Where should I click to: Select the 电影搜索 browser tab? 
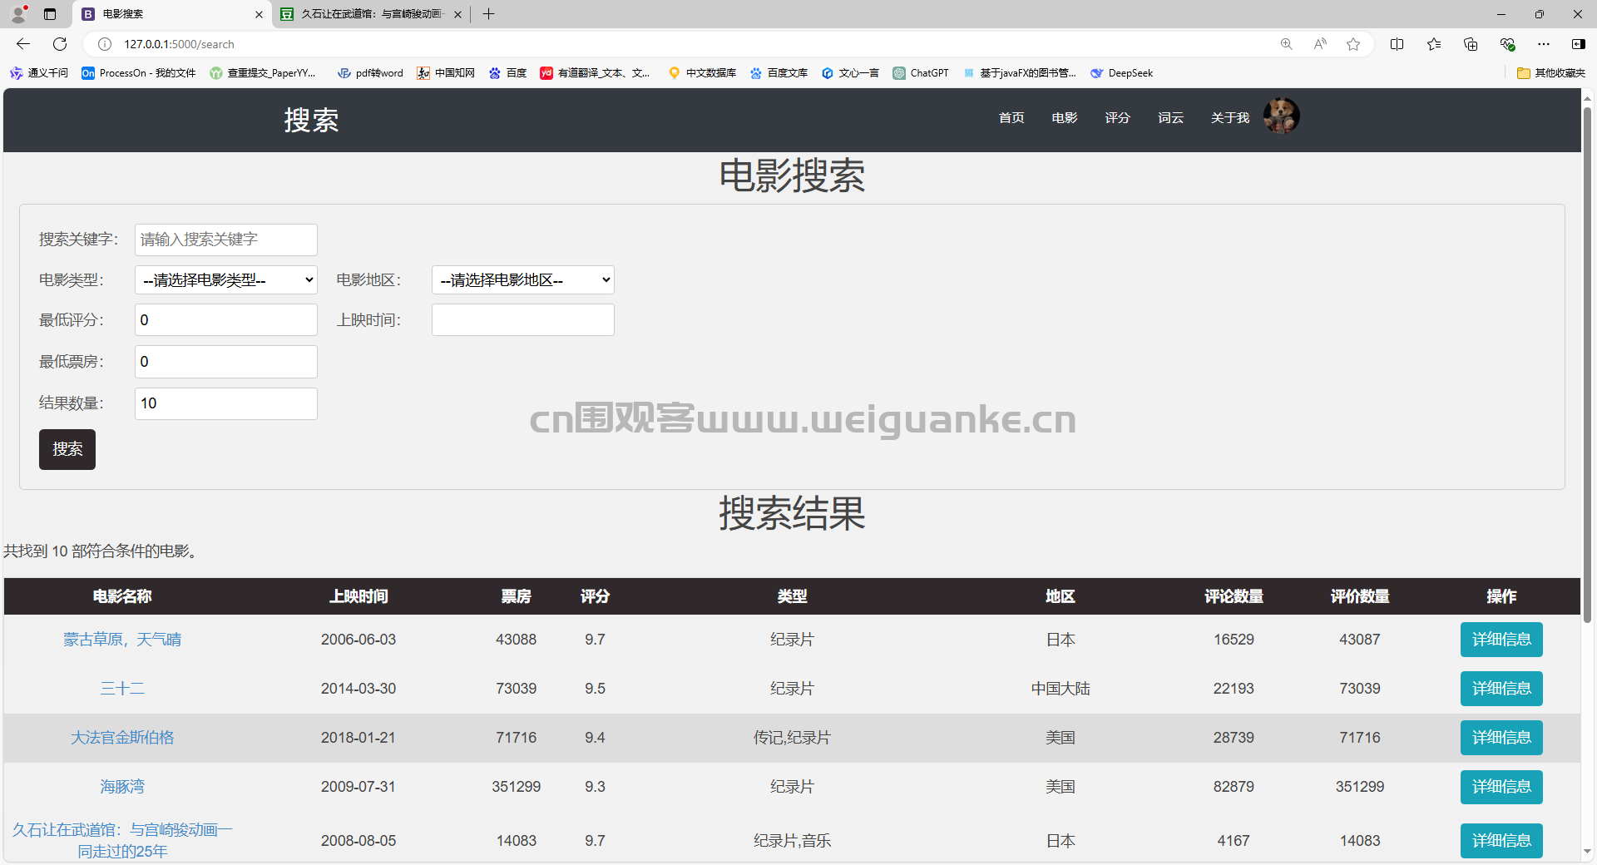point(172,14)
